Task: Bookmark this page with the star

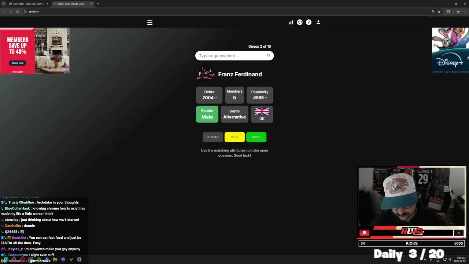Action: pos(439,11)
